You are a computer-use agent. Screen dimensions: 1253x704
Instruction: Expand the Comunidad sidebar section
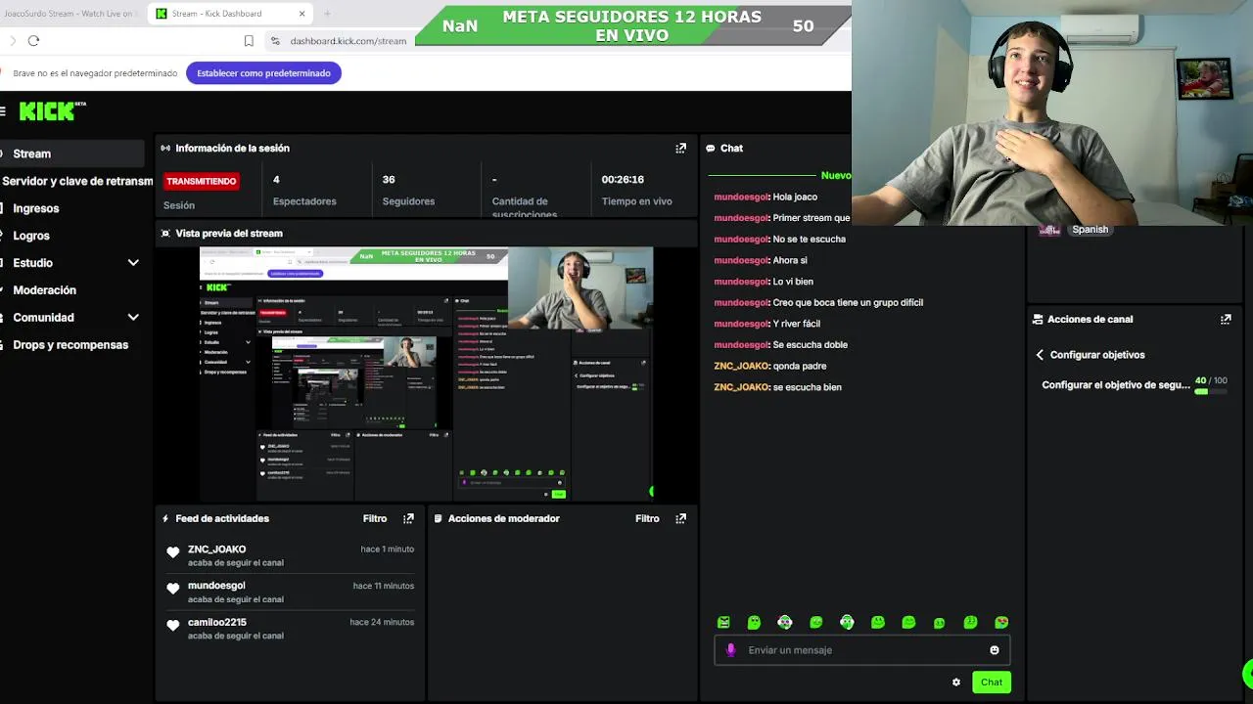pyautogui.click(x=133, y=318)
